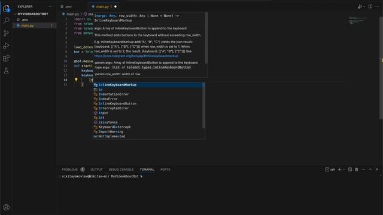This screenshot has height=215, width=383.
Task: Choose KeyboardInterrupt suggestion
Action: pos(148,127)
